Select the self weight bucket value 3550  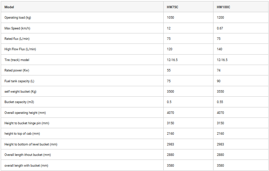pos(220,92)
